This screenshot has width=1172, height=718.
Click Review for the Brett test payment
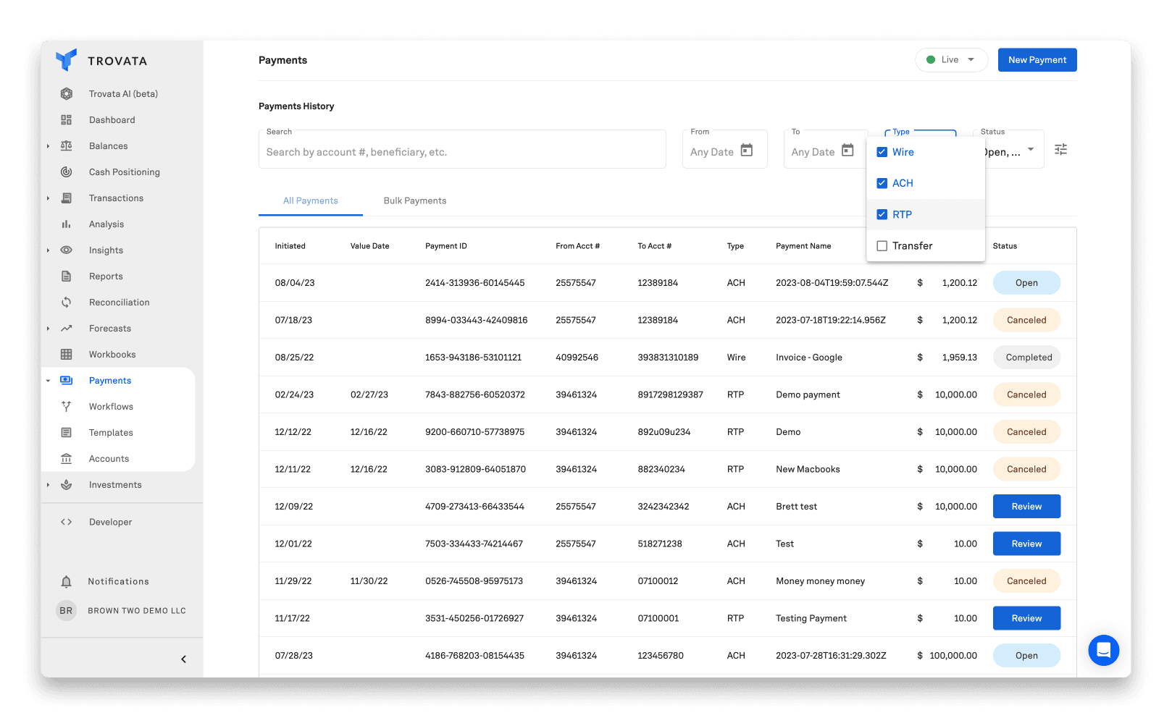(1026, 507)
